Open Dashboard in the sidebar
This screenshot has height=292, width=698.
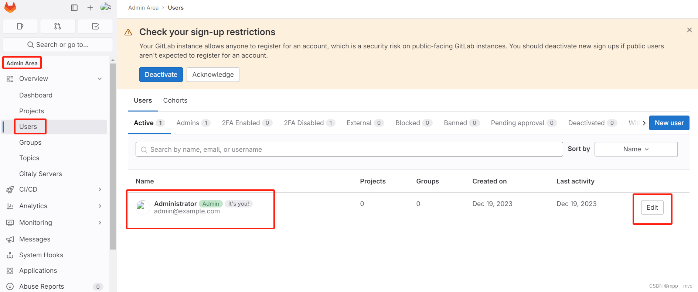[x=36, y=95]
